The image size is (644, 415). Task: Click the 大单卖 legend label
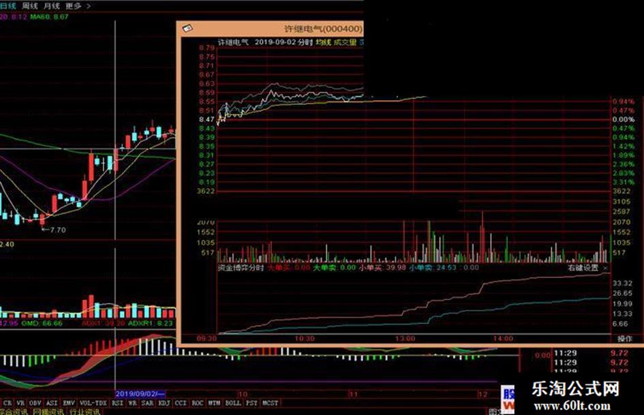pos(324,268)
